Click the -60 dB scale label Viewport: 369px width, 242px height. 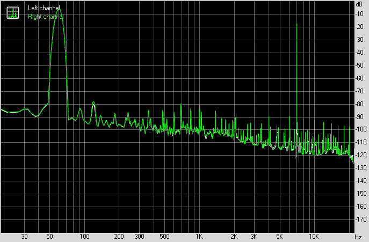(x=359, y=78)
